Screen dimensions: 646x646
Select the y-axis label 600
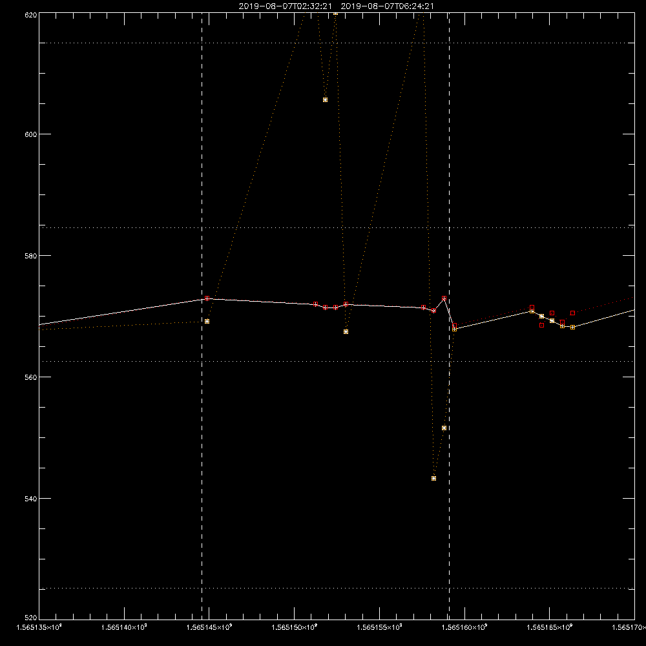pyautogui.click(x=31, y=134)
